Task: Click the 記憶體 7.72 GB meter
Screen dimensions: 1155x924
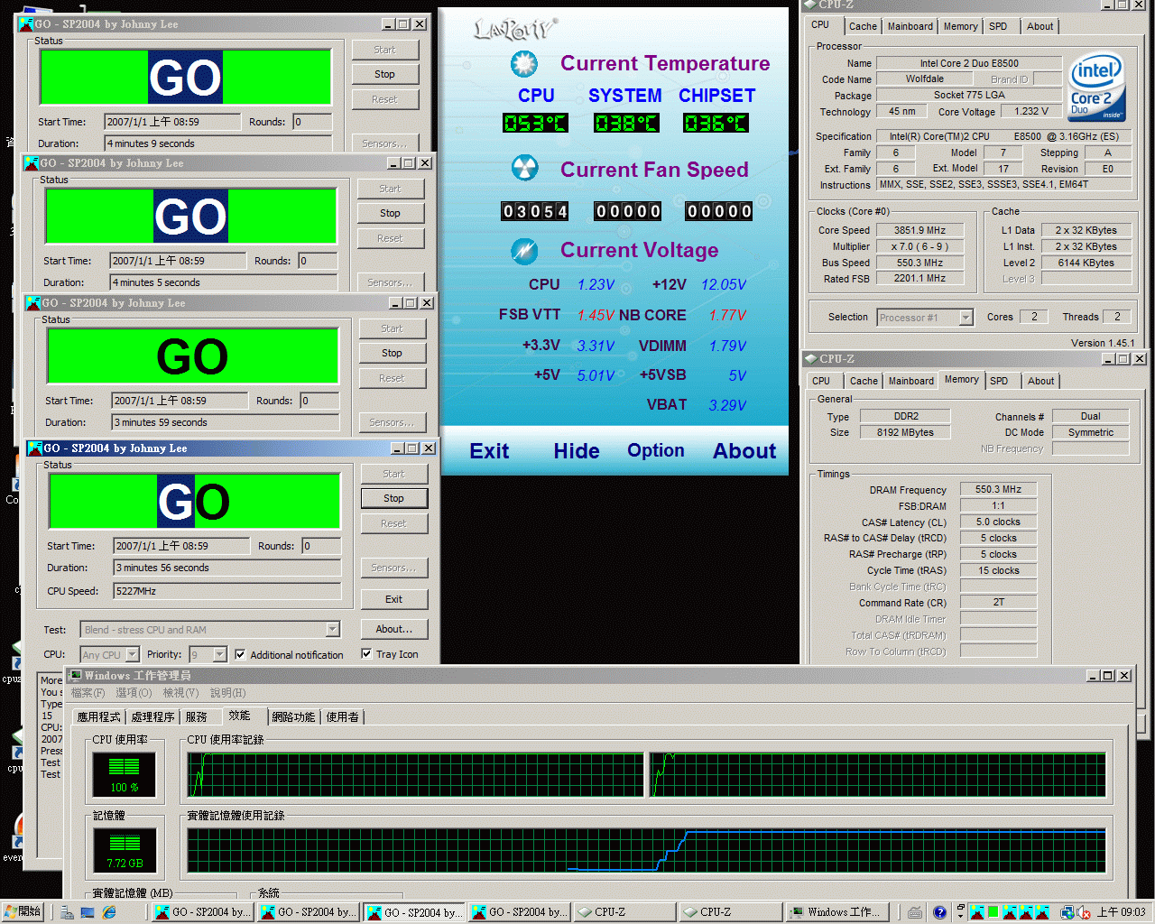Action: [x=125, y=850]
